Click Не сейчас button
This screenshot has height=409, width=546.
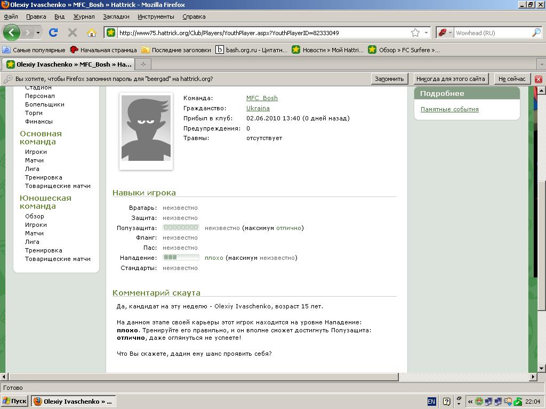512,79
